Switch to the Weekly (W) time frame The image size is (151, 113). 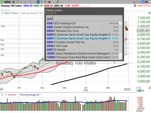pyautogui.click(x=42, y=2)
